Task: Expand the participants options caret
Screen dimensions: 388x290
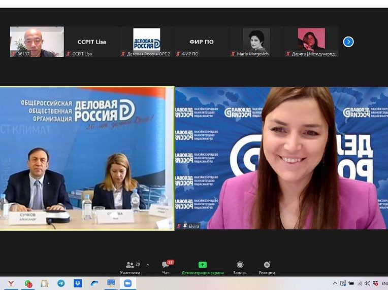Action: click(x=148, y=265)
